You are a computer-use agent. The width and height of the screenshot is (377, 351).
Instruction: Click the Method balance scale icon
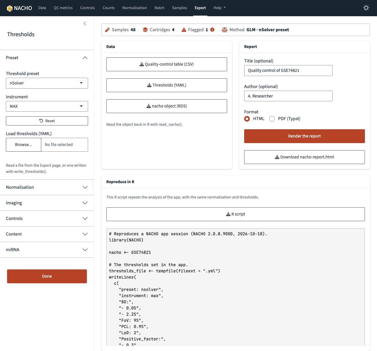point(224,30)
